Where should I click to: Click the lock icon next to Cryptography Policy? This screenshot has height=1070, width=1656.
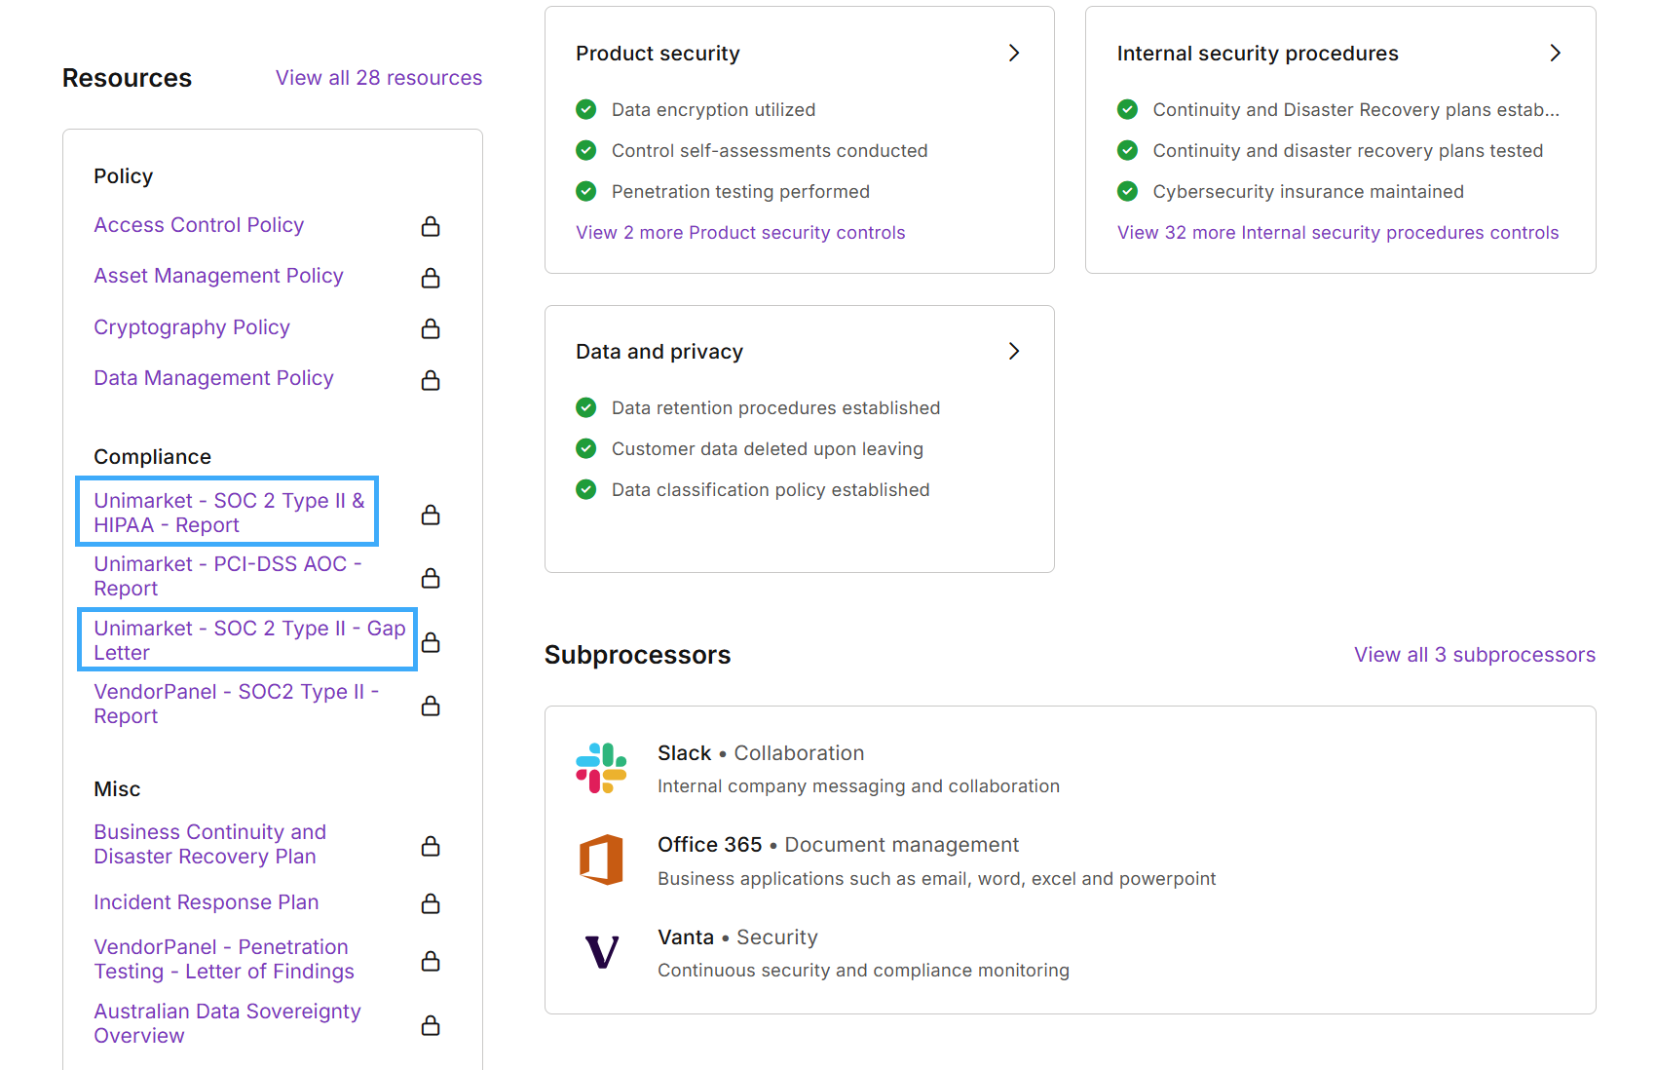431,328
